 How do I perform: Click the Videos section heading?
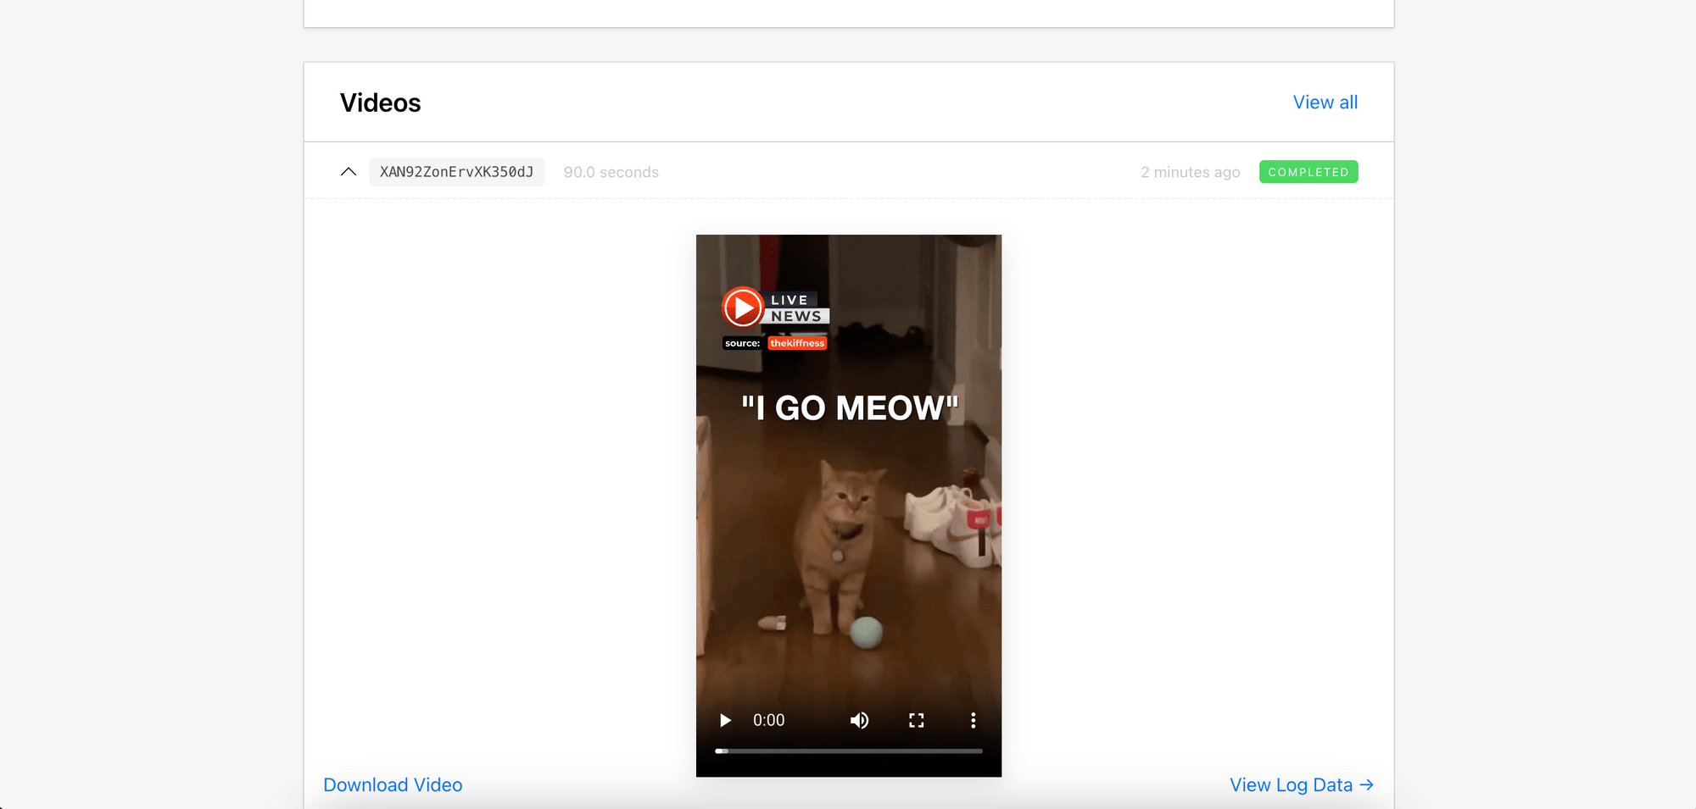pyautogui.click(x=380, y=102)
